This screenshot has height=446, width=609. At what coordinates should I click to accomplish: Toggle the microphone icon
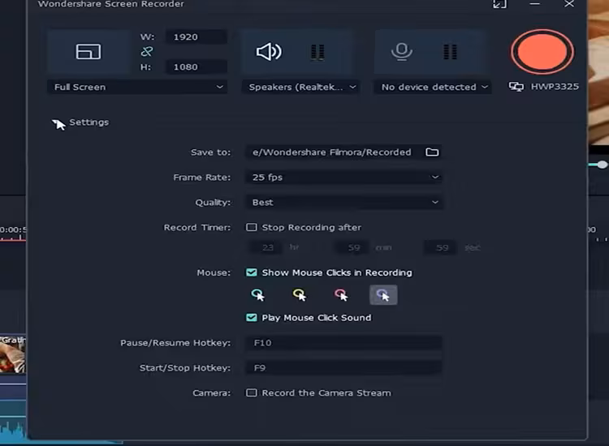tap(402, 51)
